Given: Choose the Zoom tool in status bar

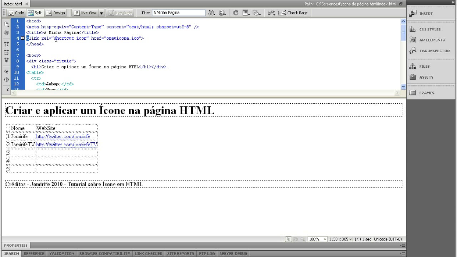Looking at the screenshot, I should pos(302,239).
